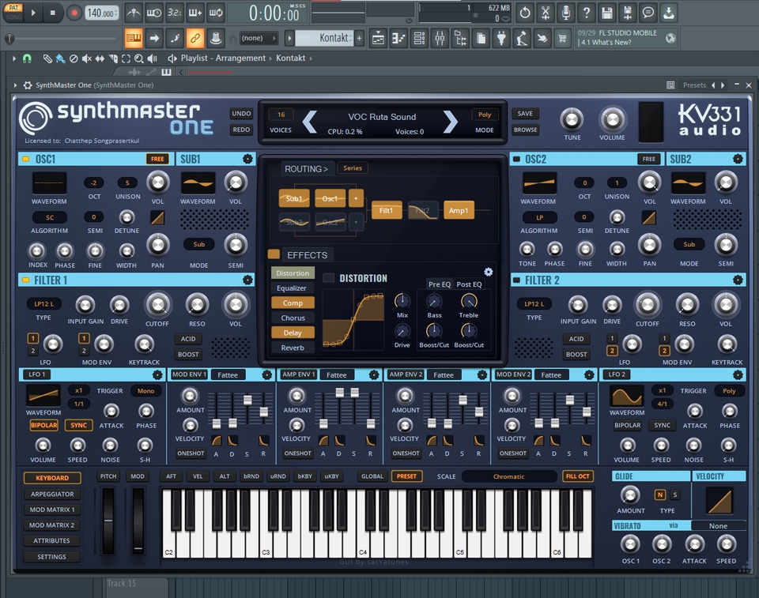Viewport: 759px width, 598px height.
Task: Open the SynthMaster One plugin gear options
Action: (28, 85)
